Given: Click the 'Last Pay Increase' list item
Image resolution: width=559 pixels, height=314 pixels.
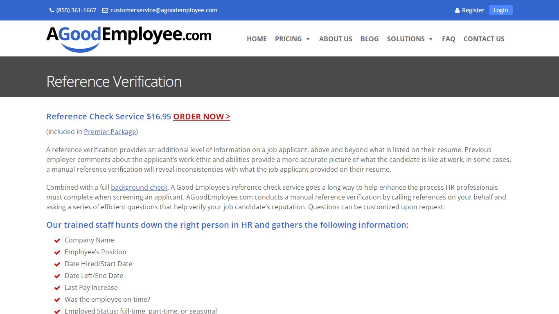Looking at the screenshot, I should coord(91,288).
